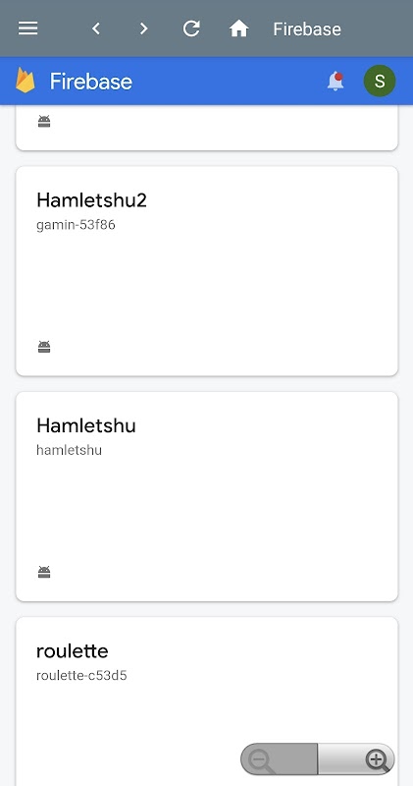The image size is (413, 786).
Task: Zoom out with the minus magnifier
Action: pos(279,758)
